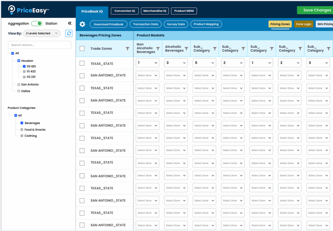The height and width of the screenshot is (231, 333).
Task: Click the 'Product Baskets' heading
Action: point(151,35)
